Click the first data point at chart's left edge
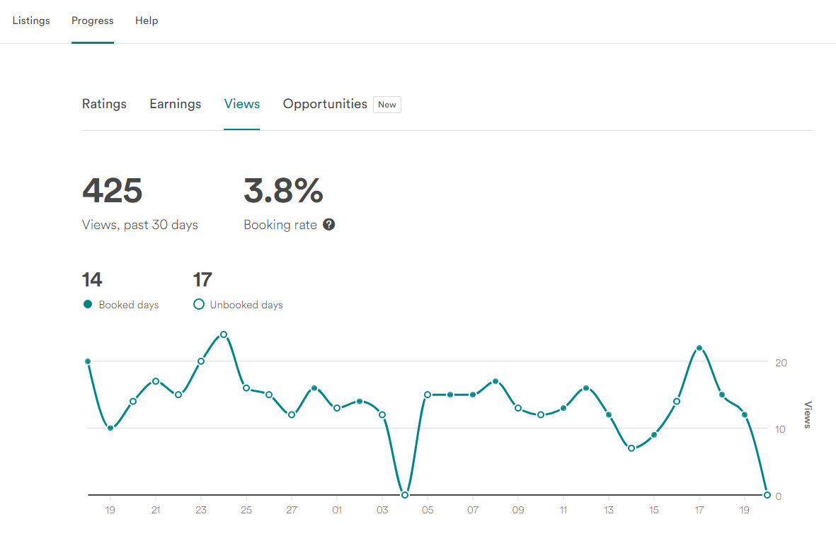The height and width of the screenshot is (536, 836). point(88,361)
